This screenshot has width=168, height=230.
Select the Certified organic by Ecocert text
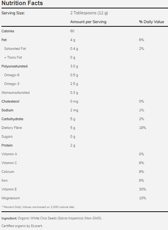tap(22, 226)
